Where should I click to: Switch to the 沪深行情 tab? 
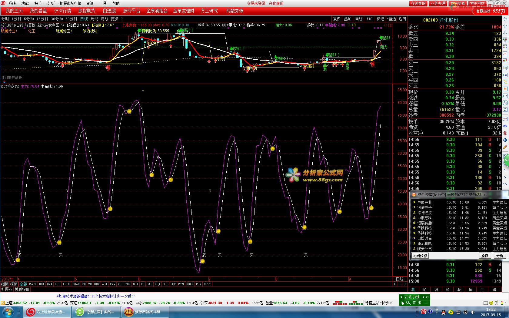coord(62,11)
